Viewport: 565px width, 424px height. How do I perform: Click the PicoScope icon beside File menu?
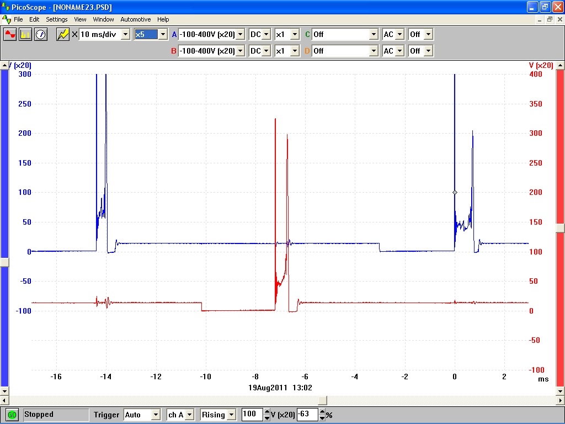click(7, 19)
